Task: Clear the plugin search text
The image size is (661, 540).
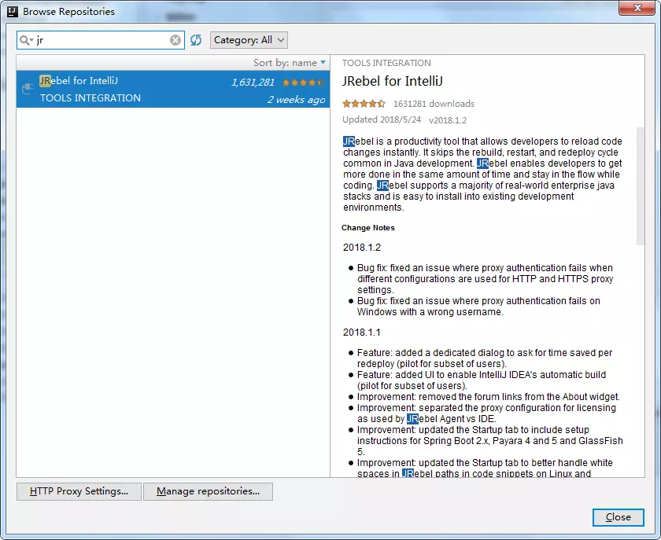Action: tap(175, 40)
